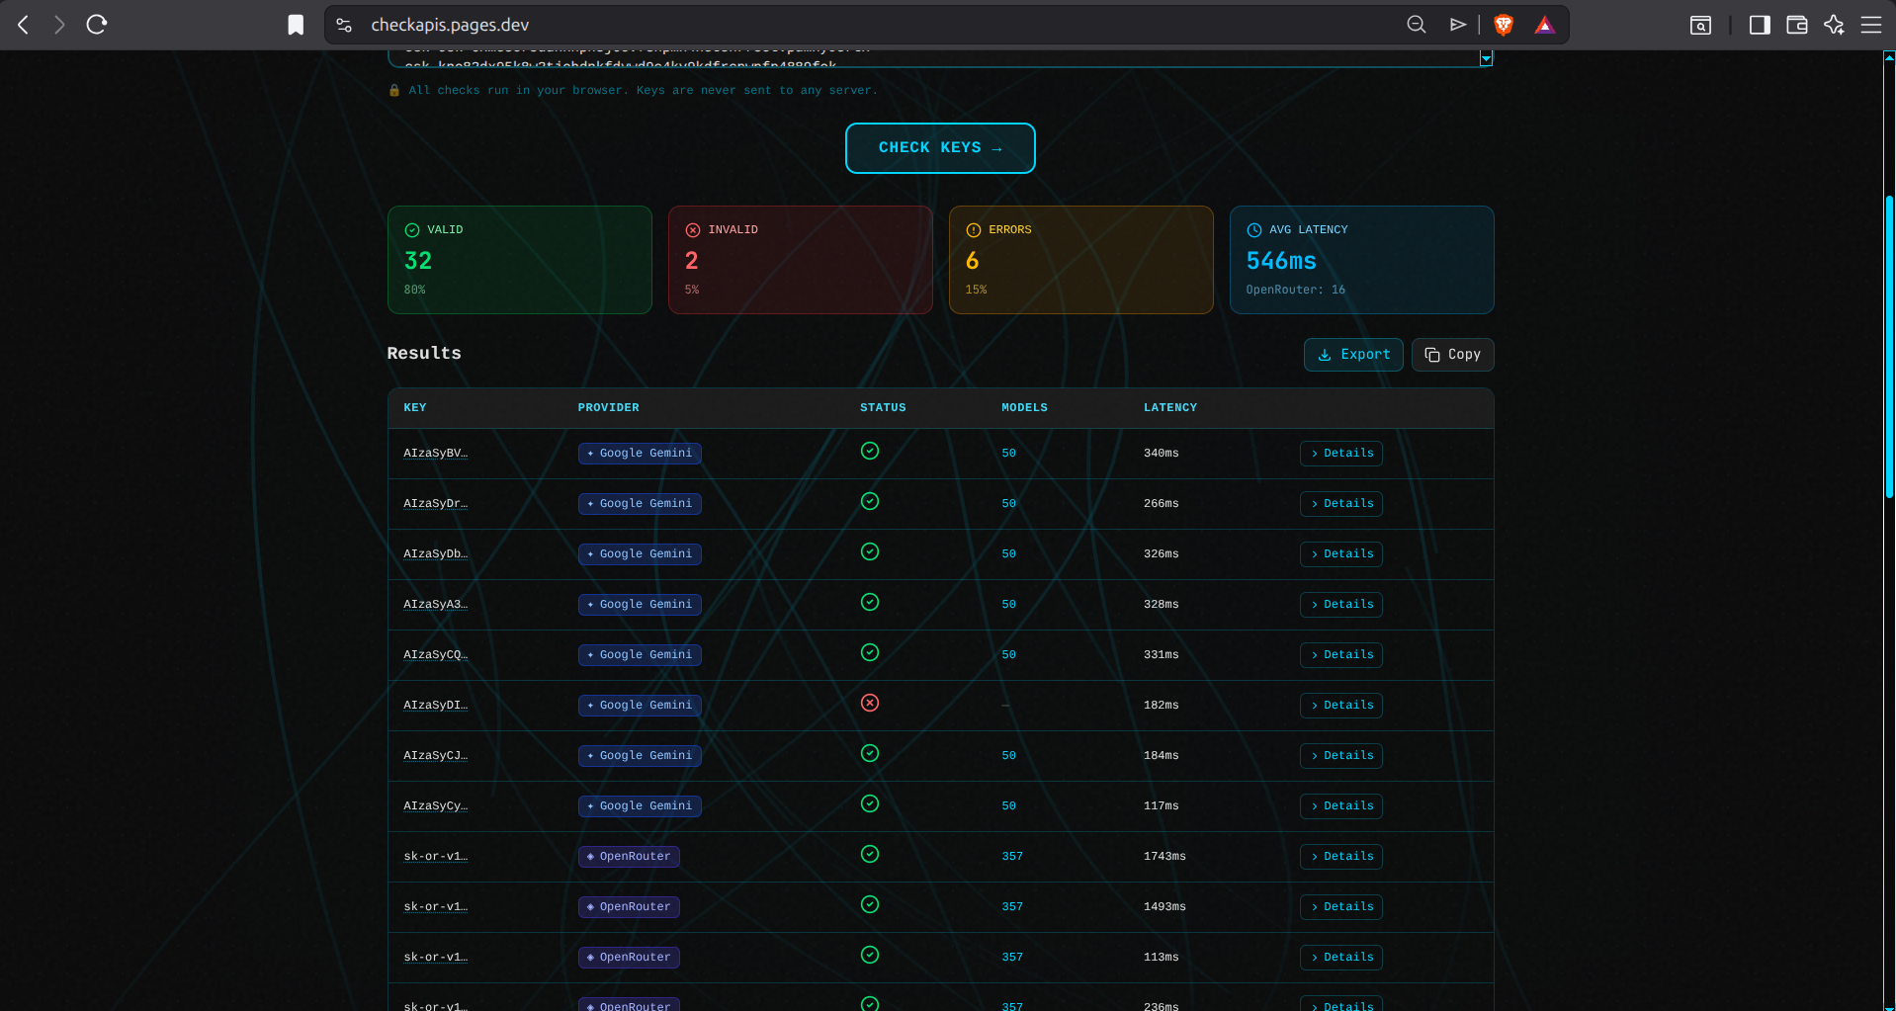The image size is (1896, 1011).
Task: Expand Details for key AIzaSyDI
Action: [x=1341, y=706]
